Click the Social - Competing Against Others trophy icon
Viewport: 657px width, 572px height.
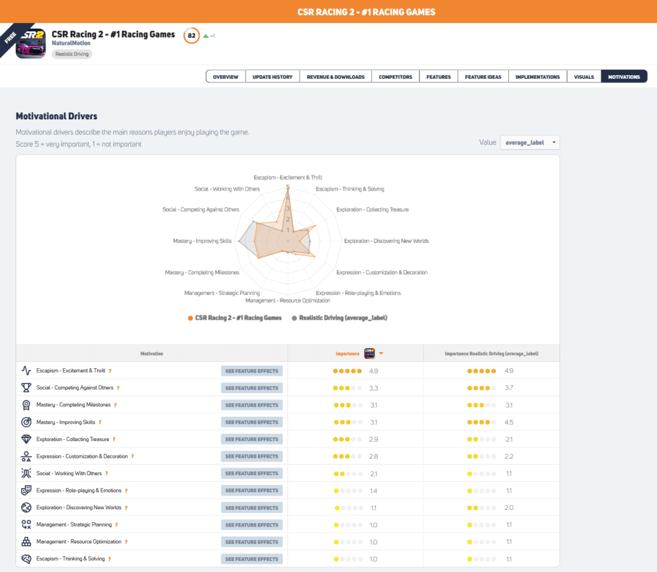(x=26, y=388)
